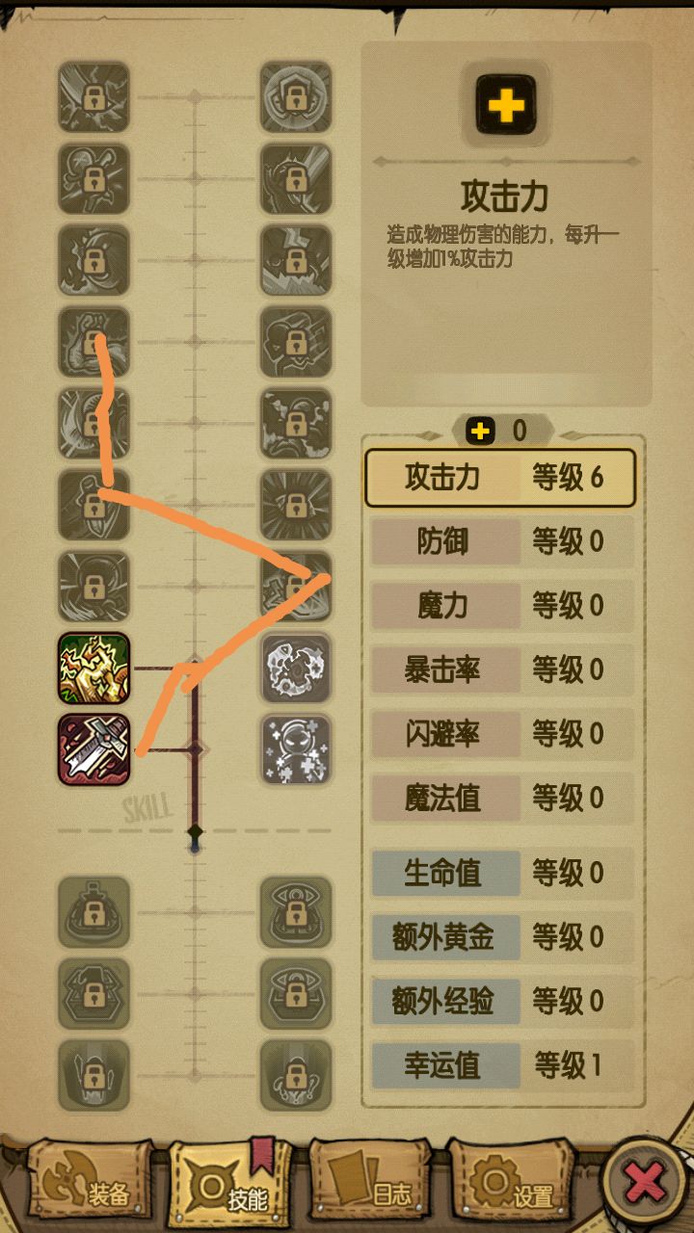
Task: Select the 防御 attribute row
Action: pyautogui.click(x=500, y=541)
